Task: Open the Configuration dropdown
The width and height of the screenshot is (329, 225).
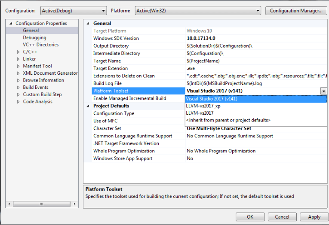Action: pos(73,11)
